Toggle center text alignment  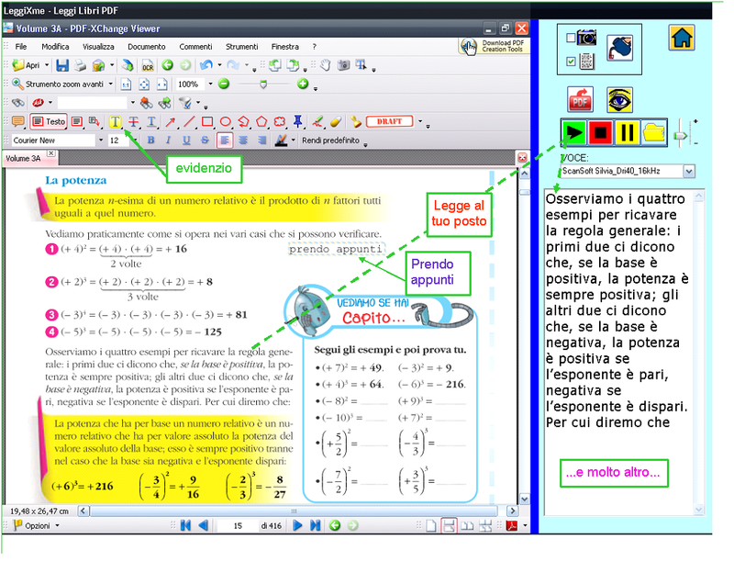coord(243,140)
